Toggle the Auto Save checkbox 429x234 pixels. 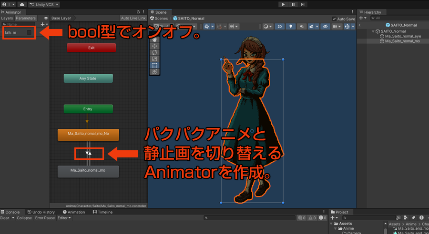coord(334,19)
